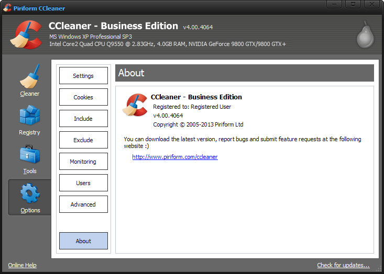Open the Settings options page

click(x=83, y=75)
